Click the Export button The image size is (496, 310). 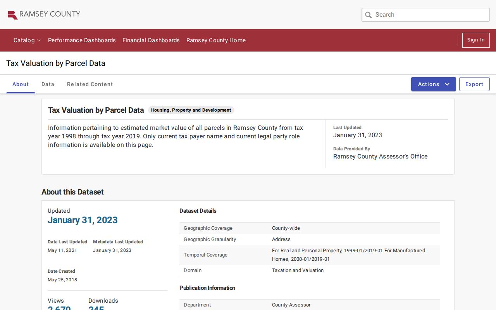tap(474, 84)
